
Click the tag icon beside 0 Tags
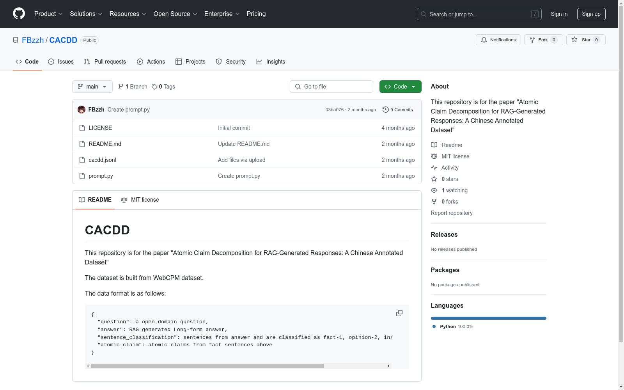154,87
